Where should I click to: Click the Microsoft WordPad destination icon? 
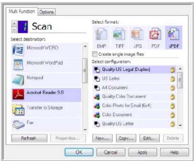point(18,65)
